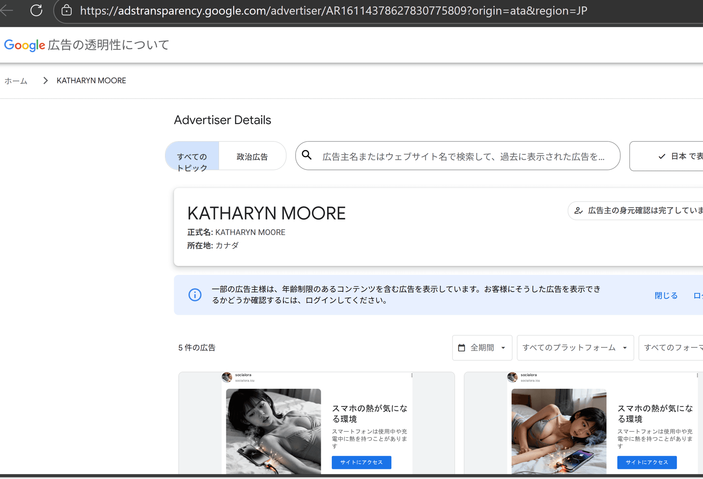
Task: Click second ad's socialora.icu domain text
Action: [x=530, y=381]
